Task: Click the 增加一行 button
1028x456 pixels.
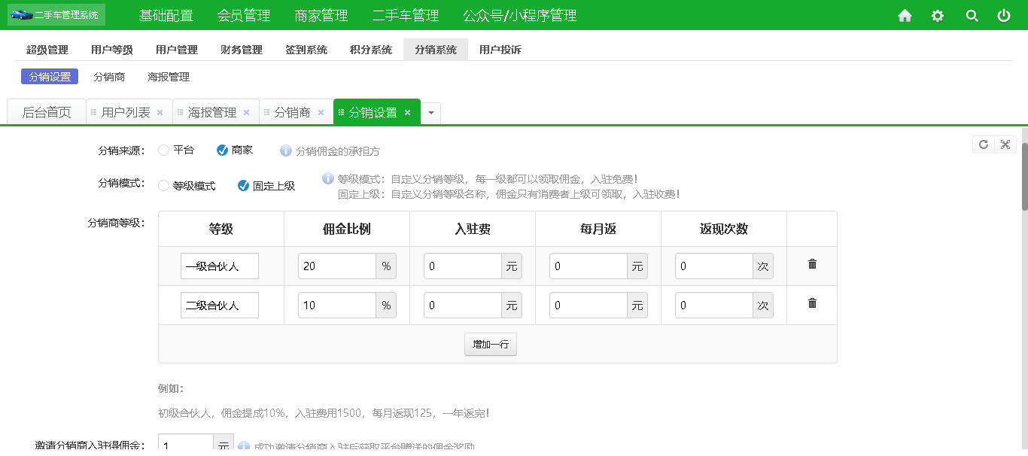Action: pyautogui.click(x=490, y=344)
